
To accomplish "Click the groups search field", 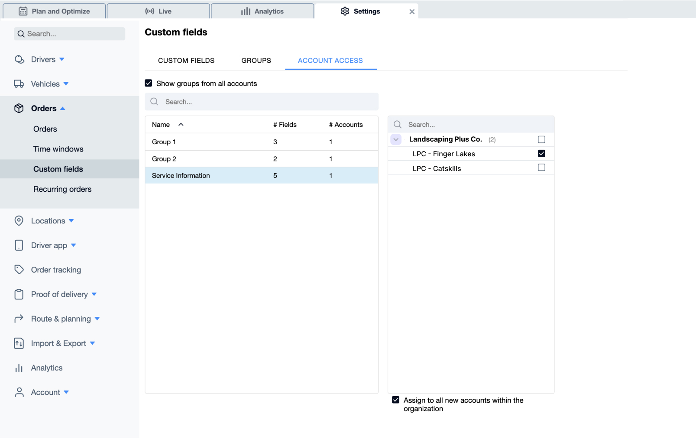I will [x=262, y=102].
